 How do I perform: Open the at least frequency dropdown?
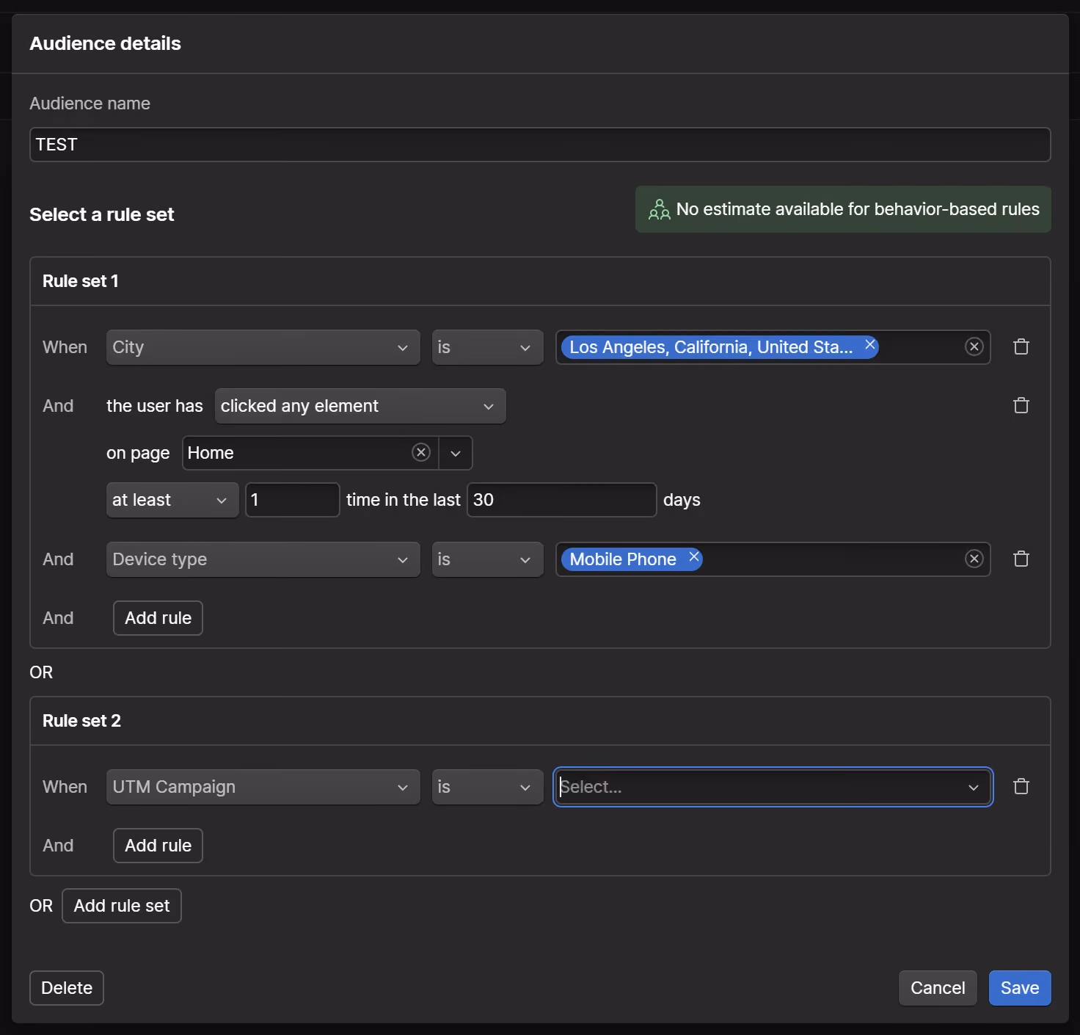pos(172,500)
